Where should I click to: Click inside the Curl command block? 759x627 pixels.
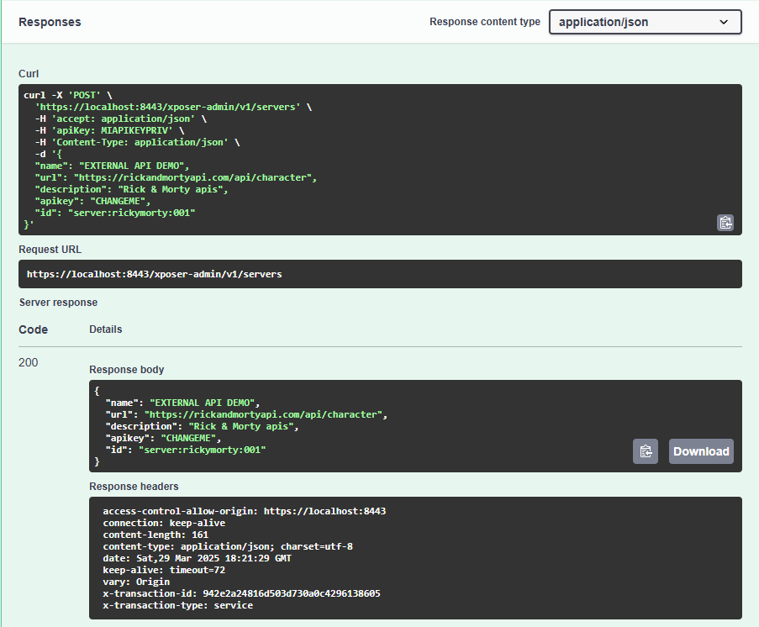tap(252, 160)
